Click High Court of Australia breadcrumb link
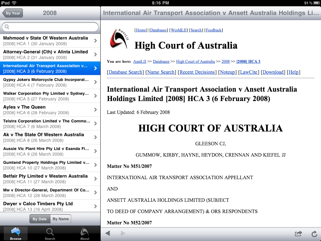 [x=196, y=62]
